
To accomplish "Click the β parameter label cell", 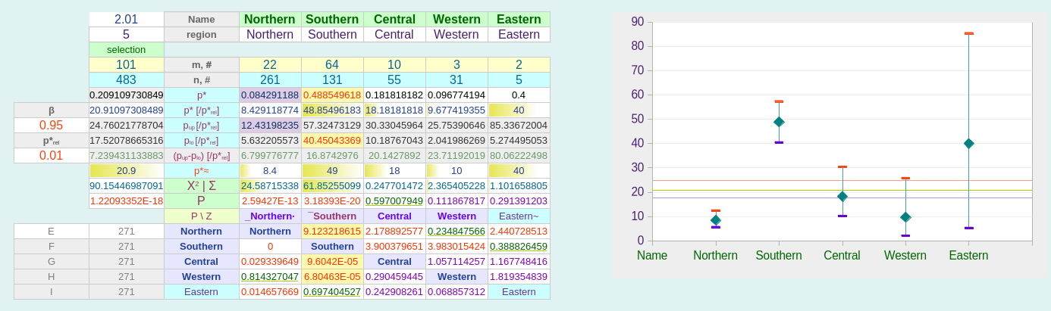I will [x=52, y=110].
